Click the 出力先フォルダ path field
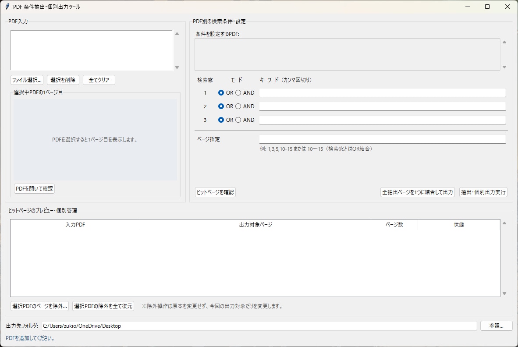 259,326
